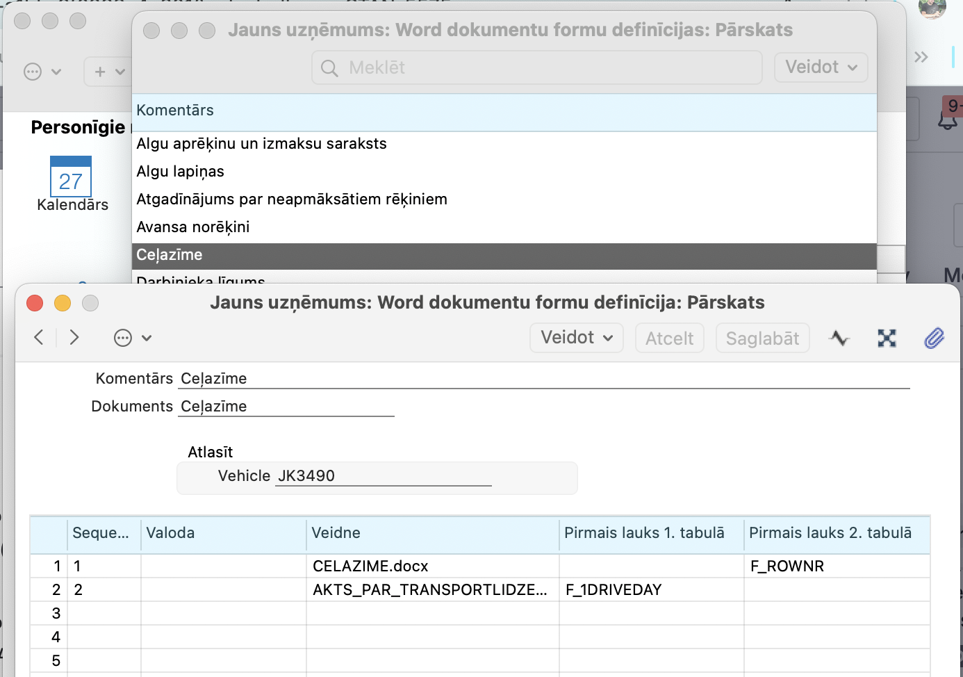The image size is (963, 677).
Task: Click the Komentārs column header in list
Action: pyautogui.click(x=175, y=111)
